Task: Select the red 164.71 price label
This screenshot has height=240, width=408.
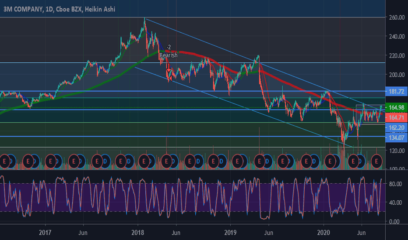Action: 396,117
